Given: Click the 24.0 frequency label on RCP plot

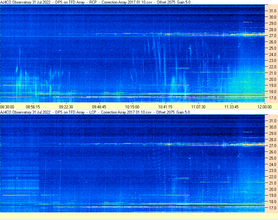Looking at the screenshot, I should 273,54.
